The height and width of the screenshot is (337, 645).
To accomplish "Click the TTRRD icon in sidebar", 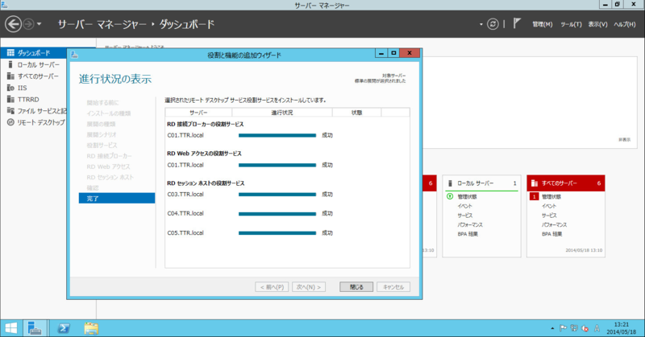I will tap(10, 100).
